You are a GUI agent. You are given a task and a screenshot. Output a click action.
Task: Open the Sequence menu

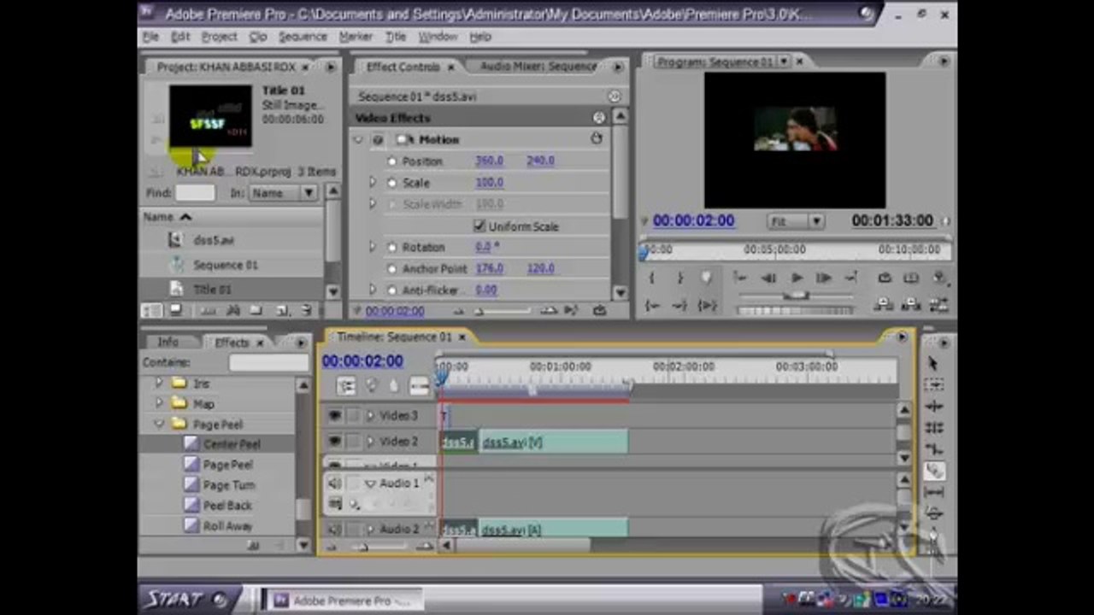(303, 37)
